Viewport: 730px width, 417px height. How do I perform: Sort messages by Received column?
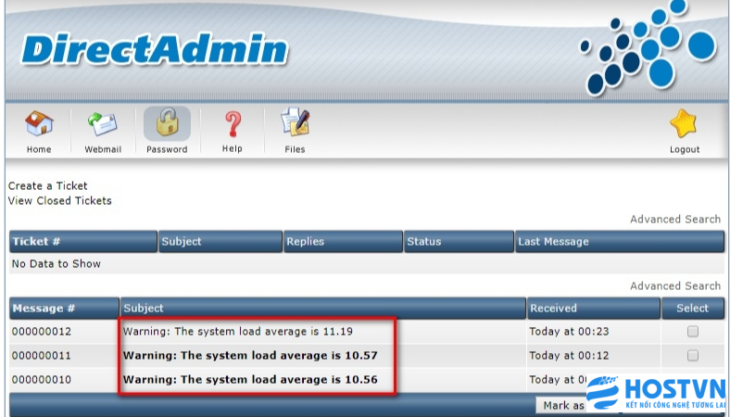pyautogui.click(x=594, y=308)
